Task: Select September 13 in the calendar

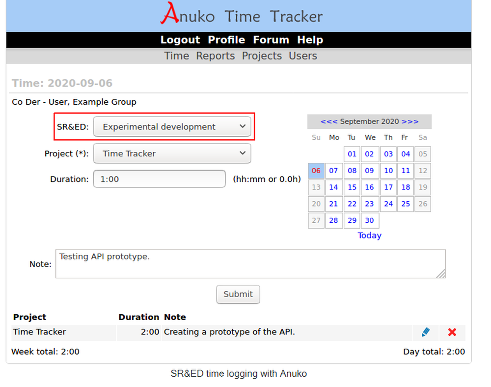Action: coord(316,187)
